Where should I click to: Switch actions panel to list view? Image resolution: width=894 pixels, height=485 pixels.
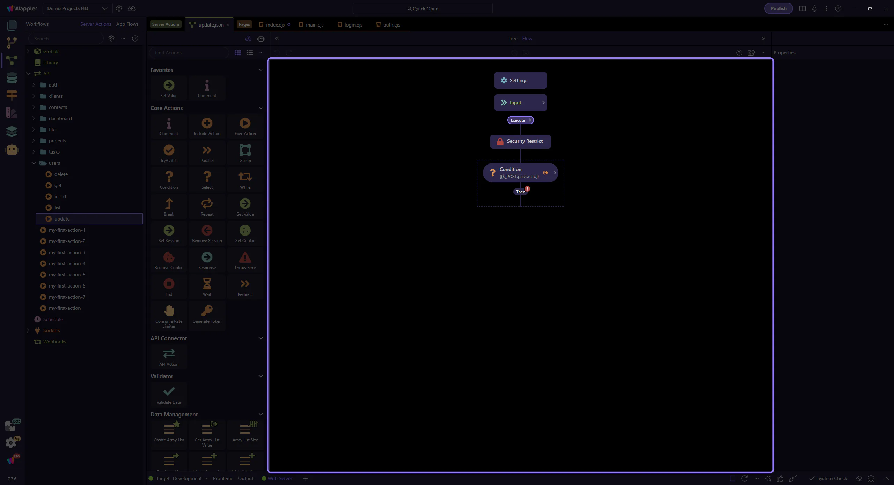[x=249, y=53]
